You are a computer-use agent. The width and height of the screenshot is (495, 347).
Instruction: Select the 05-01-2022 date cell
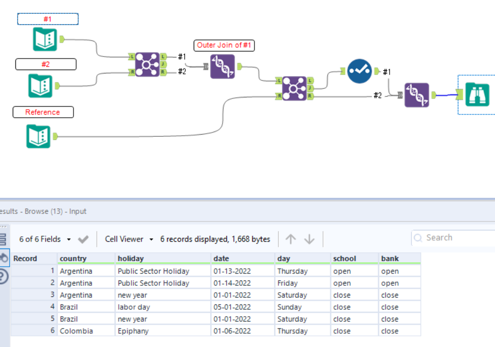pyautogui.click(x=243, y=307)
